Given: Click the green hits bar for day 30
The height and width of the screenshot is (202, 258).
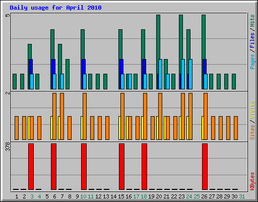Looking at the screenshot, I should (x=234, y=81).
